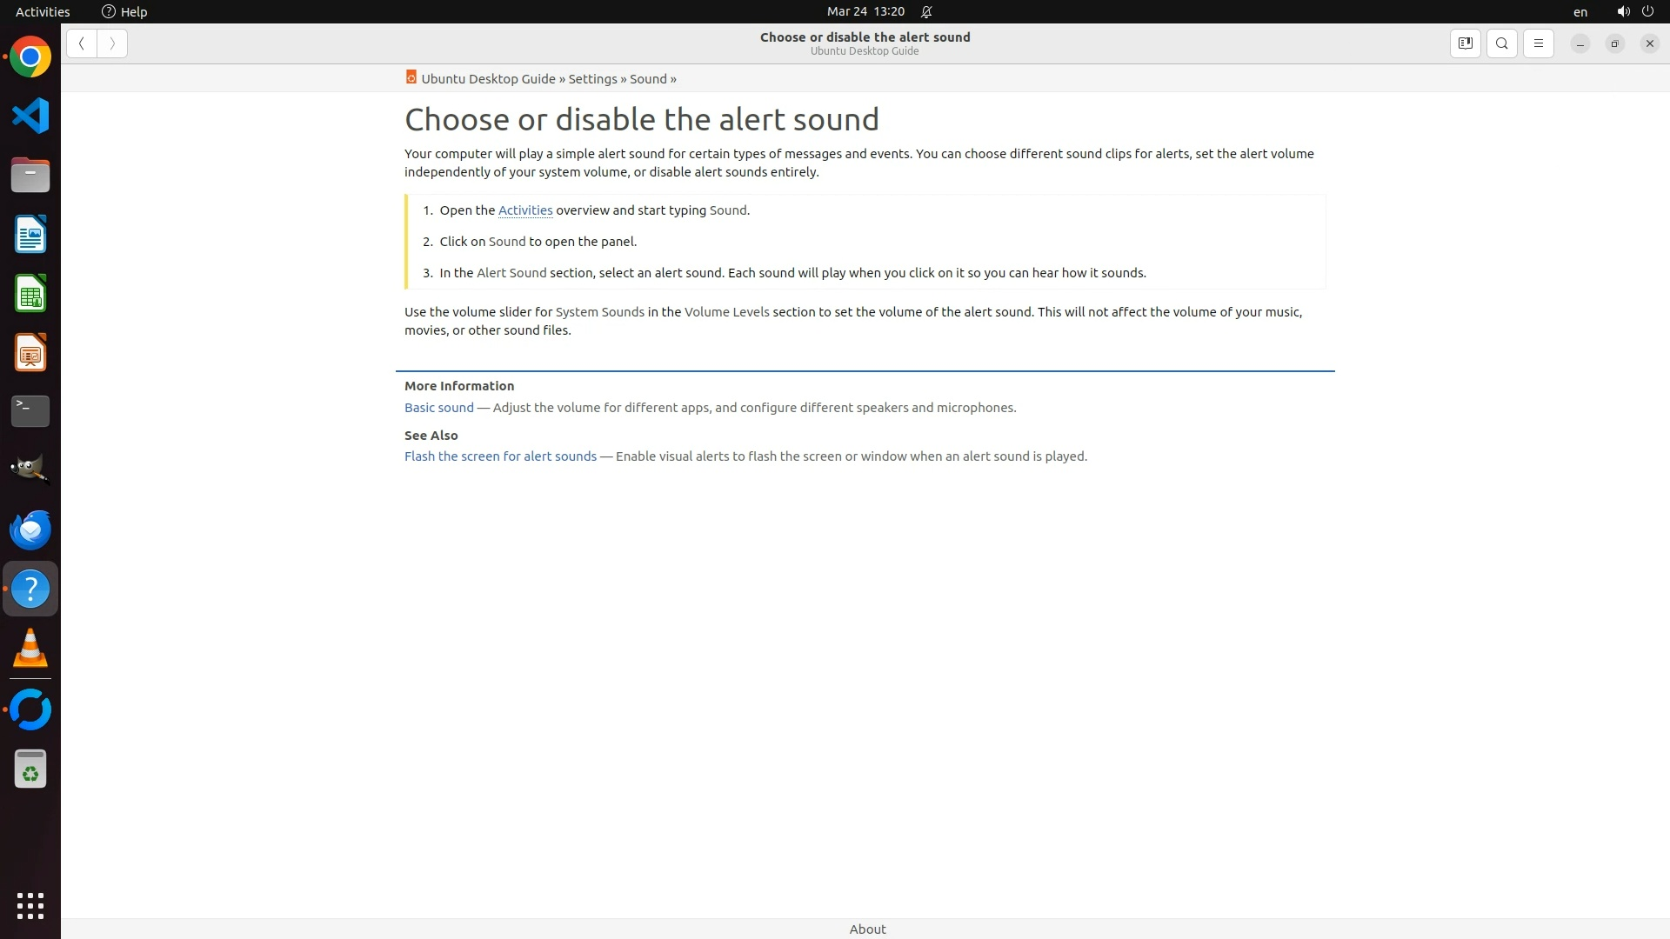Image resolution: width=1670 pixels, height=939 pixels.
Task: Open the Help menu in top bar
Action: coord(124,11)
